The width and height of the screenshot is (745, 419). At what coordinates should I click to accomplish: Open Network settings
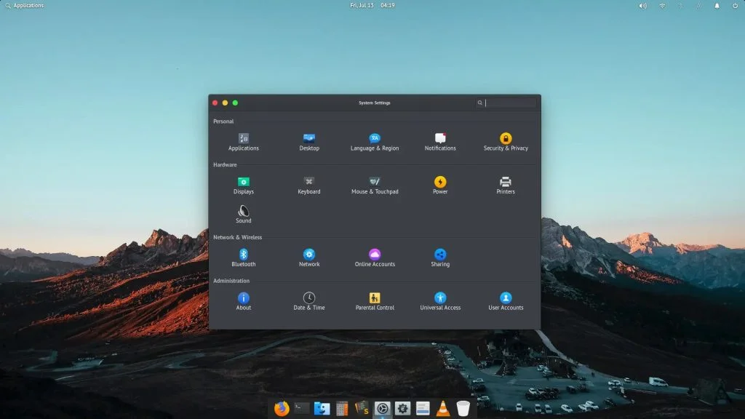[x=308, y=257]
